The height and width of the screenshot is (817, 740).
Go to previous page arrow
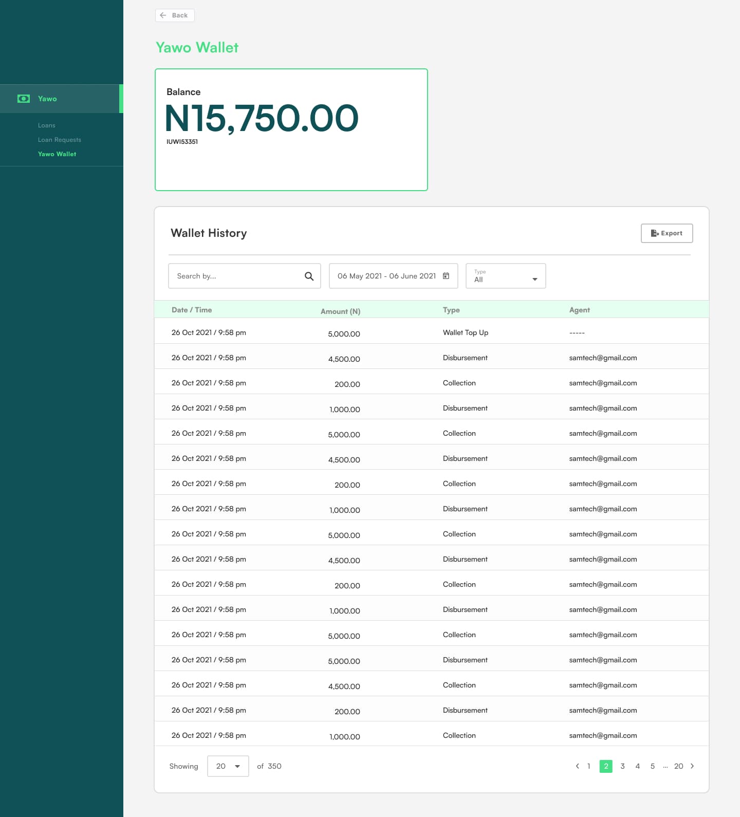[x=578, y=766]
